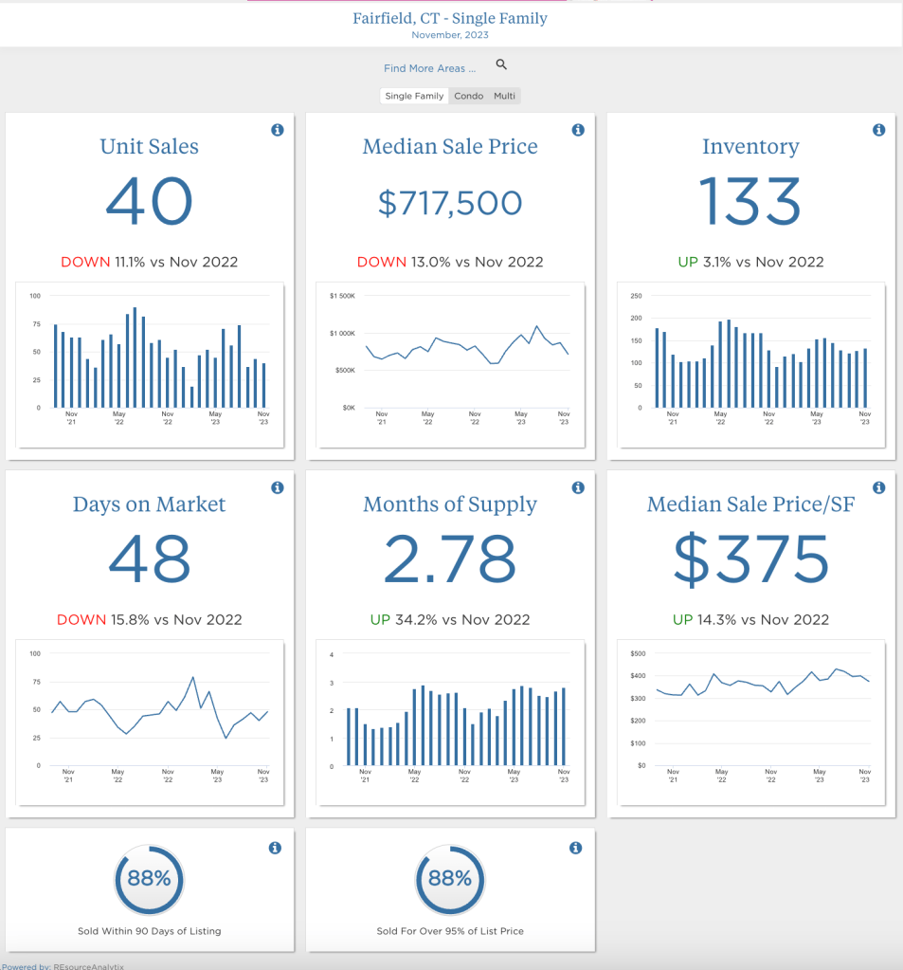This screenshot has height=970, width=903.
Task: Select the Single Family property type
Action: (x=414, y=96)
